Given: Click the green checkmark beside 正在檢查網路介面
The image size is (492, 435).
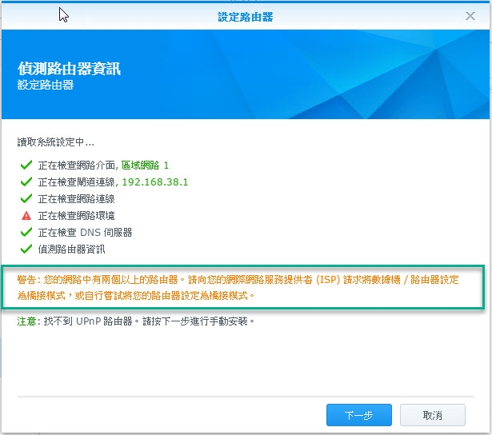Looking at the screenshot, I should (x=26, y=165).
